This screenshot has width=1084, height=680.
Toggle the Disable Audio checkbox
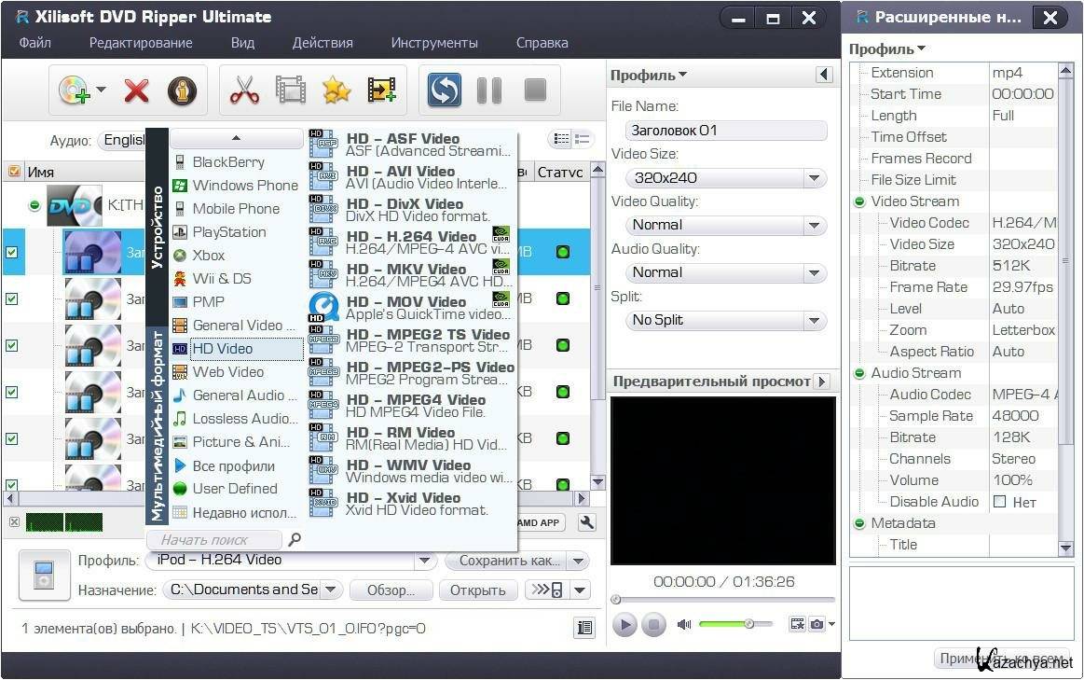pyautogui.click(x=1000, y=502)
